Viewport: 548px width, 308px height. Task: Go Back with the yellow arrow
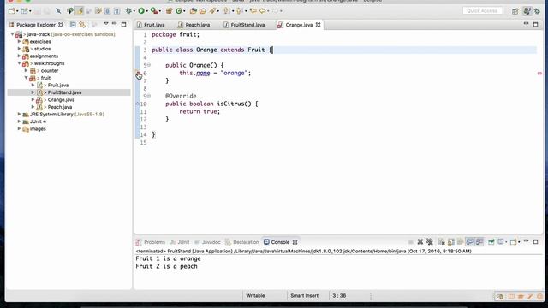tap(262, 11)
